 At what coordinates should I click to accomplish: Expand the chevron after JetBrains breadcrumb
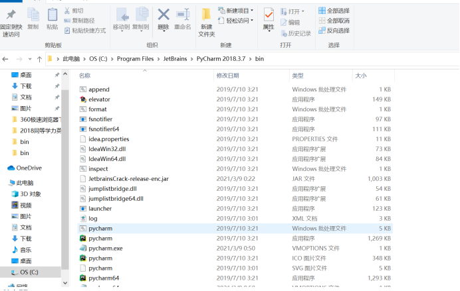(x=192, y=59)
